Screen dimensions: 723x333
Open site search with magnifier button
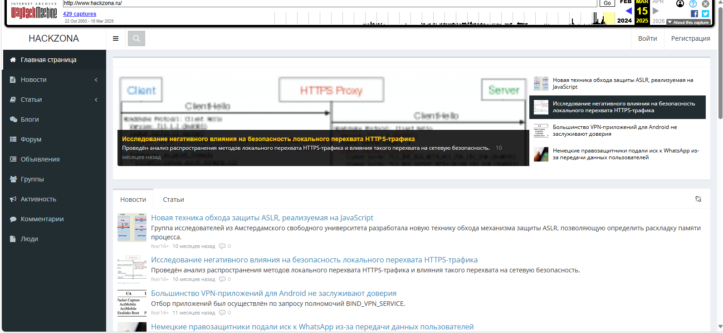click(137, 38)
